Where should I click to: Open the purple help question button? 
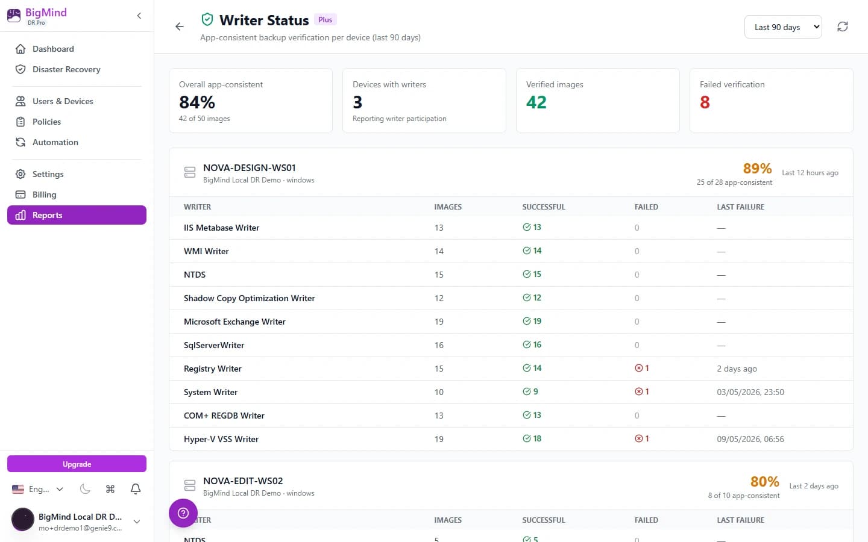183,513
